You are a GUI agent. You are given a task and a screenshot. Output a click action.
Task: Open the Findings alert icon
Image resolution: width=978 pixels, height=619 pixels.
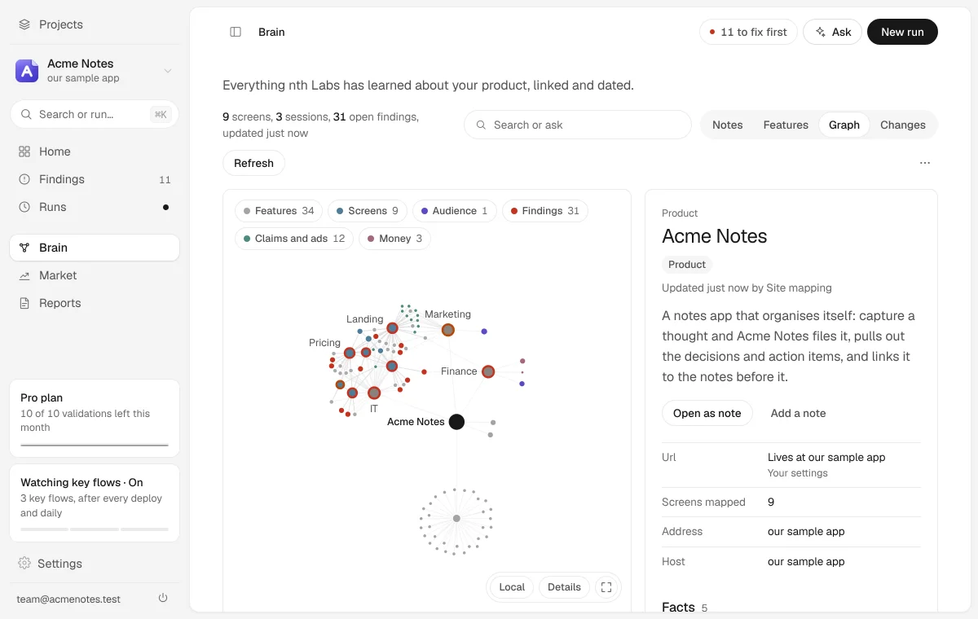24,179
